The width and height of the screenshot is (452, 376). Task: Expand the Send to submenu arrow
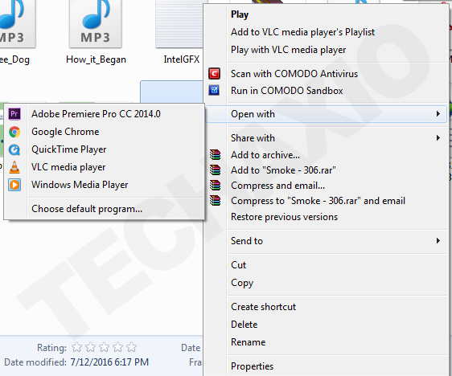pyautogui.click(x=438, y=241)
